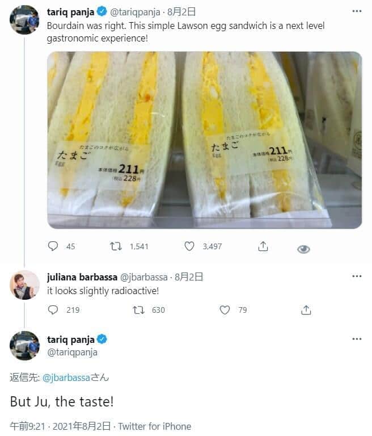Like juliana barbassa's radioactive reply
This screenshot has height=436, width=372.
tap(225, 309)
